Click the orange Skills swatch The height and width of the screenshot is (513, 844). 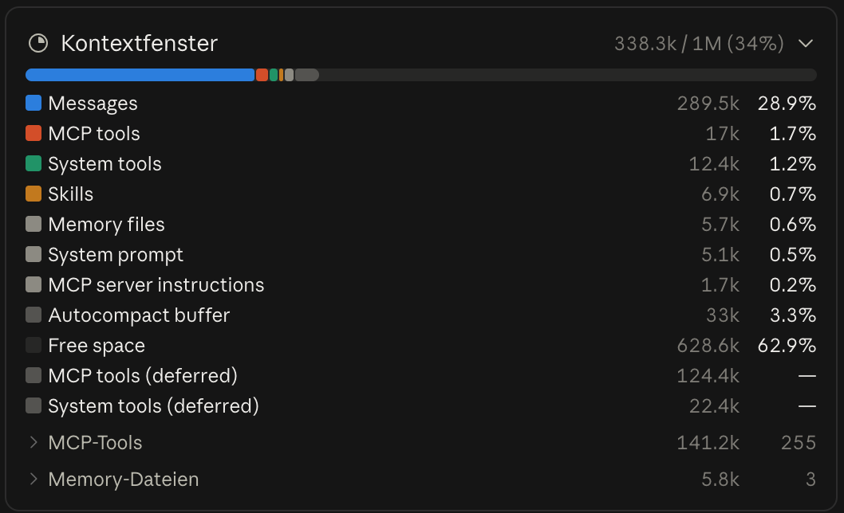[x=34, y=194]
